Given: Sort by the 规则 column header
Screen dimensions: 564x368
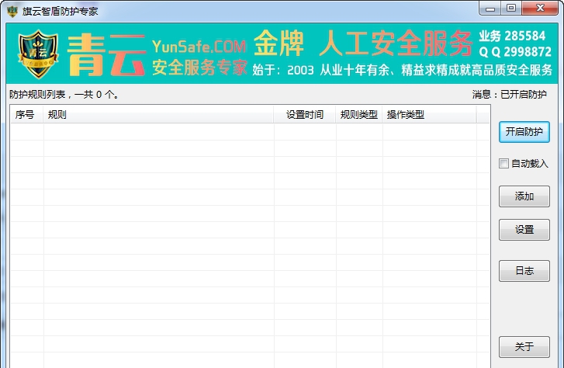Looking at the screenshot, I should click(x=158, y=115).
